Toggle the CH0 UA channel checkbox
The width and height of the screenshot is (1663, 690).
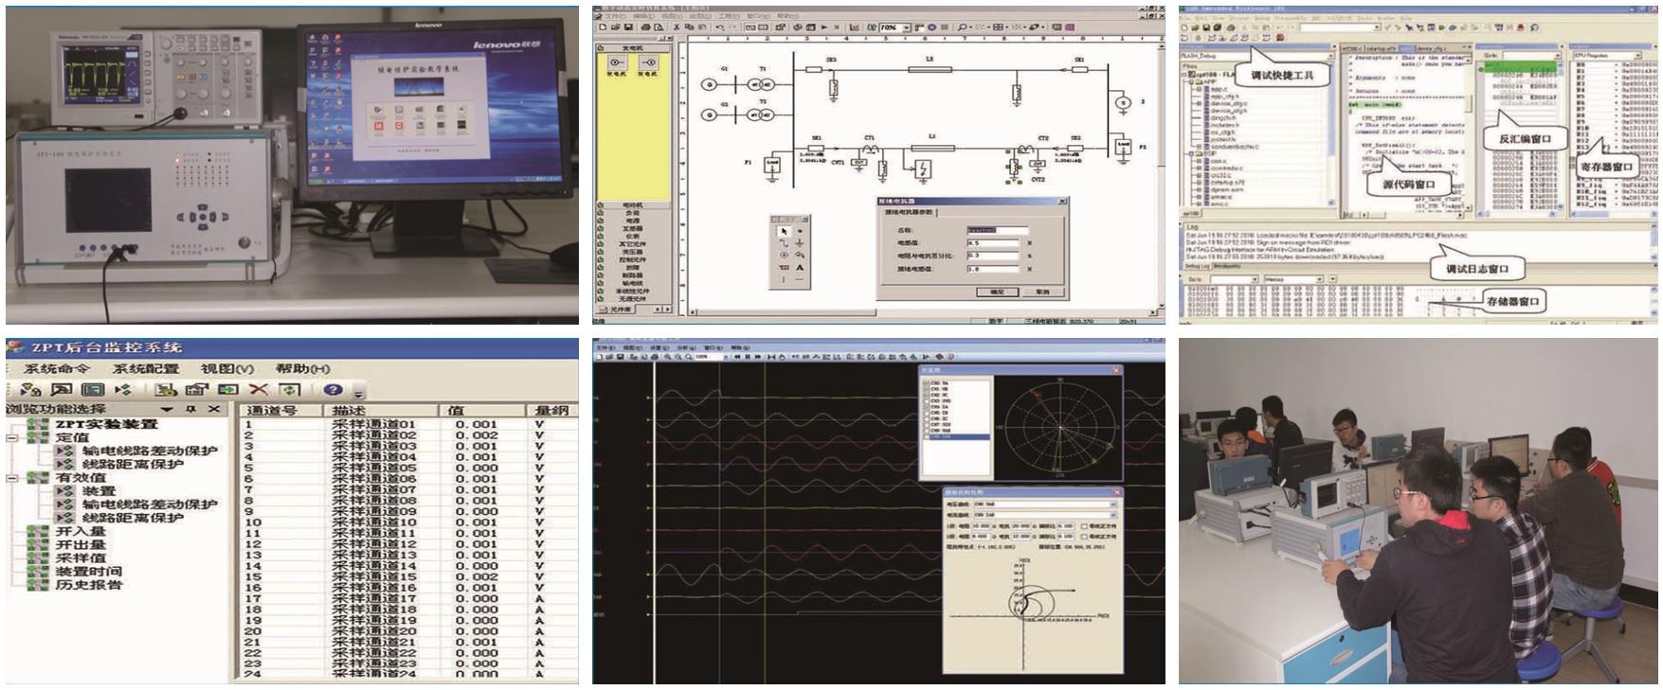click(927, 383)
